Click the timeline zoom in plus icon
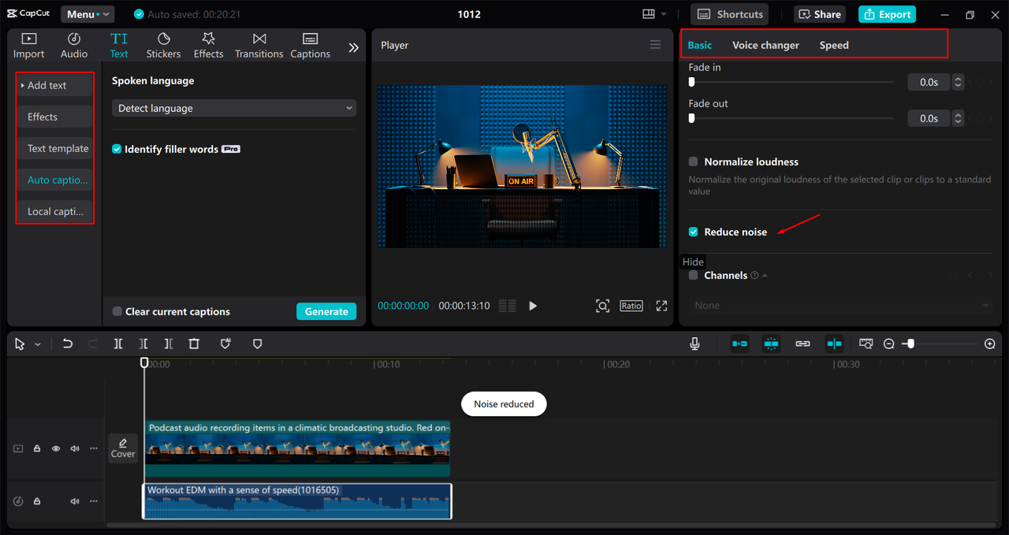The image size is (1009, 535). (x=990, y=344)
